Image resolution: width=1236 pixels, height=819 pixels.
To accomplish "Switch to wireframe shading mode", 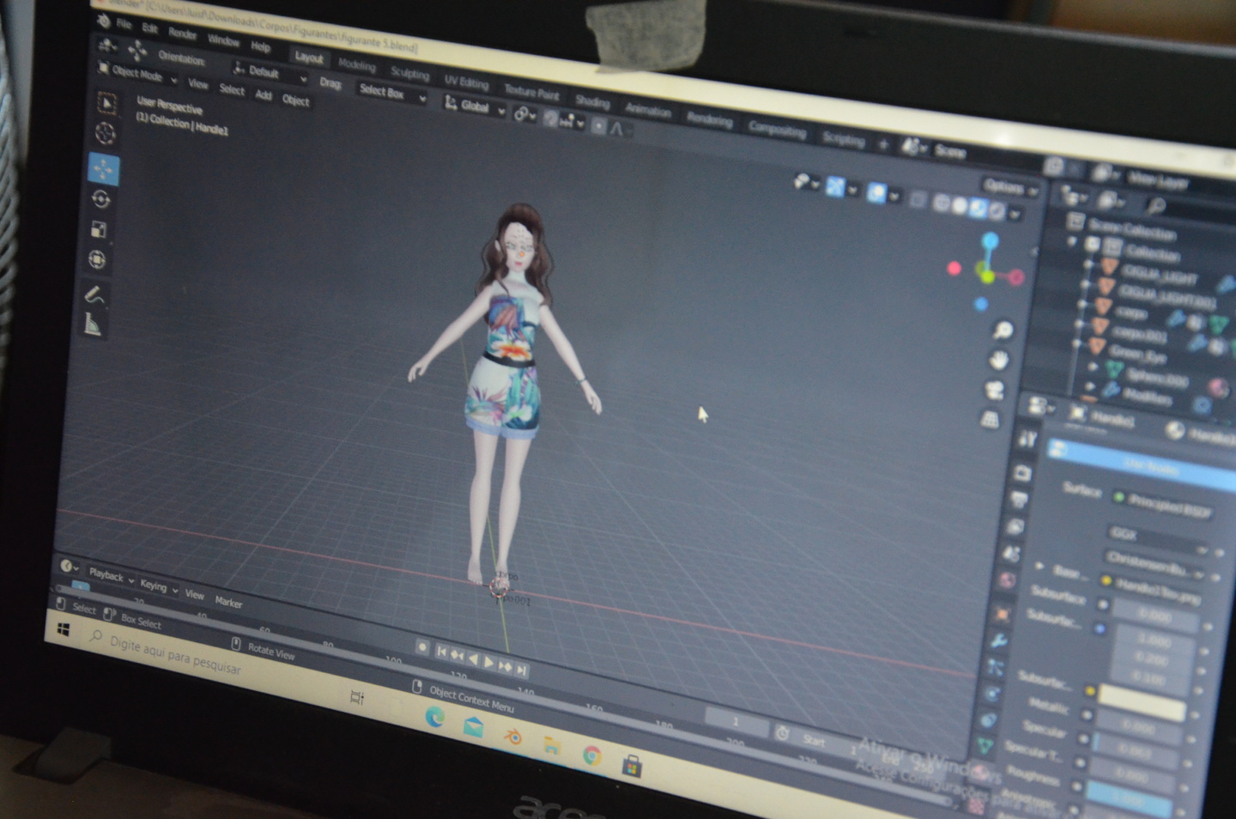I will pos(942,203).
